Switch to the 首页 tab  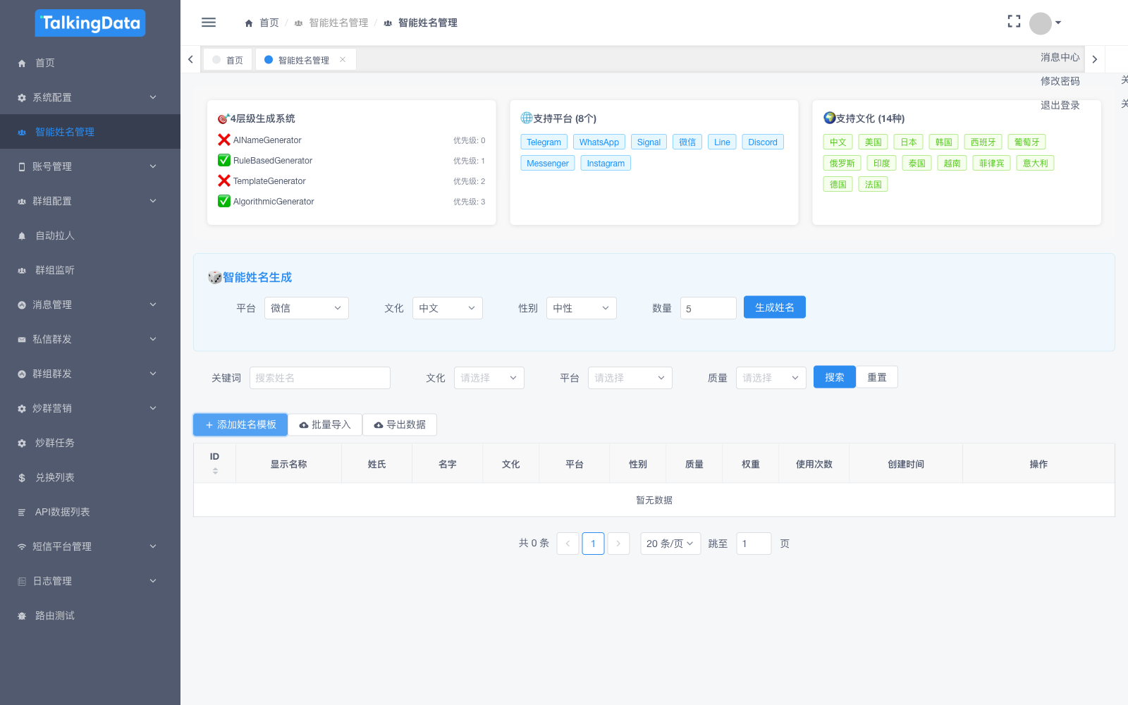(228, 60)
